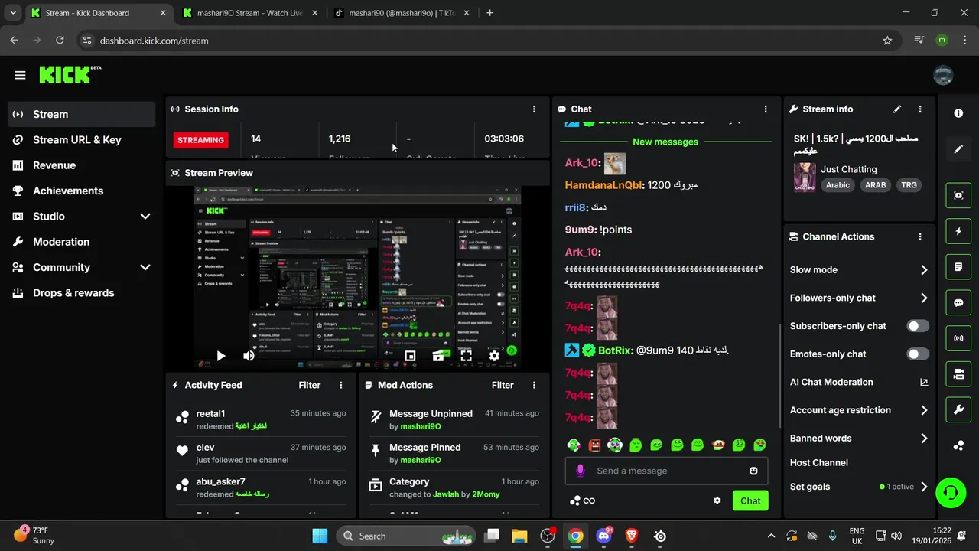
Task: Open emoji picker in the message box
Action: tap(753, 471)
